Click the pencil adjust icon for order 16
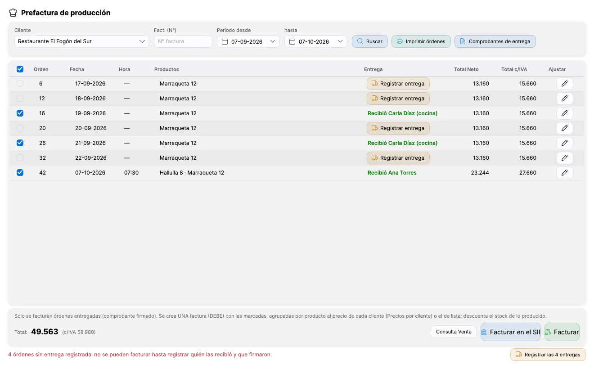Viewport: 594px width, 369px height. 564,113
